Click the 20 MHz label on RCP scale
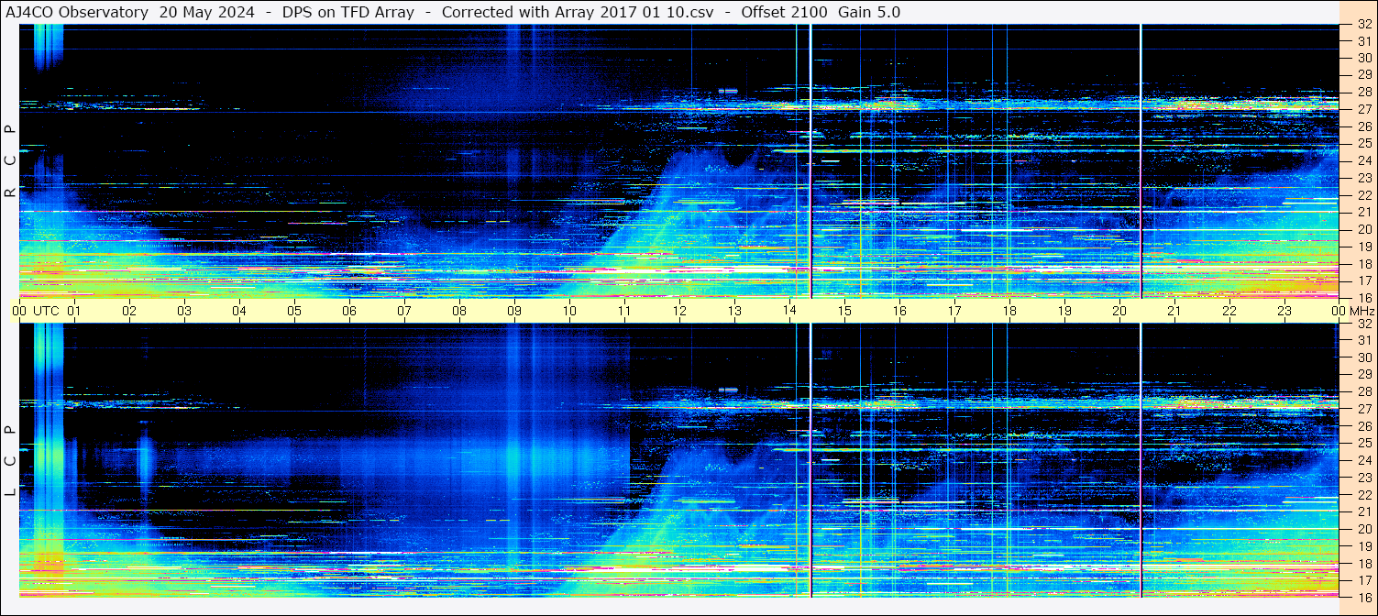 pos(1363,229)
